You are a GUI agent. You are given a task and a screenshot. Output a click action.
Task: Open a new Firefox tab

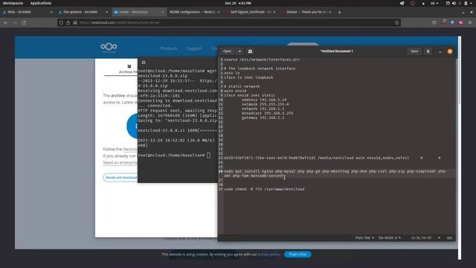point(339,12)
